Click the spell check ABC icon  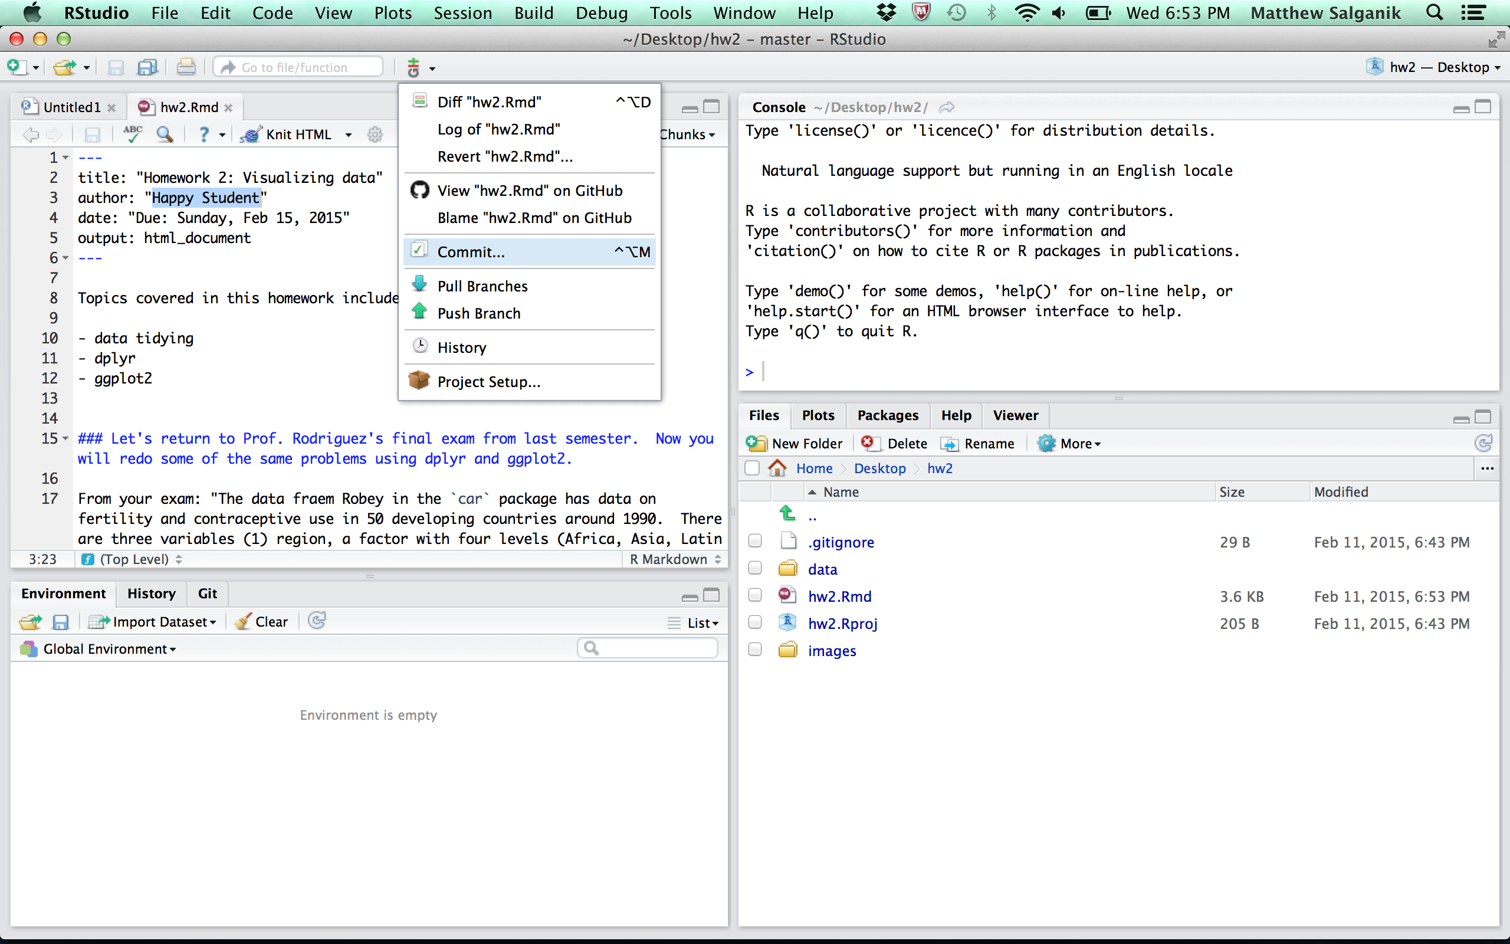click(132, 133)
